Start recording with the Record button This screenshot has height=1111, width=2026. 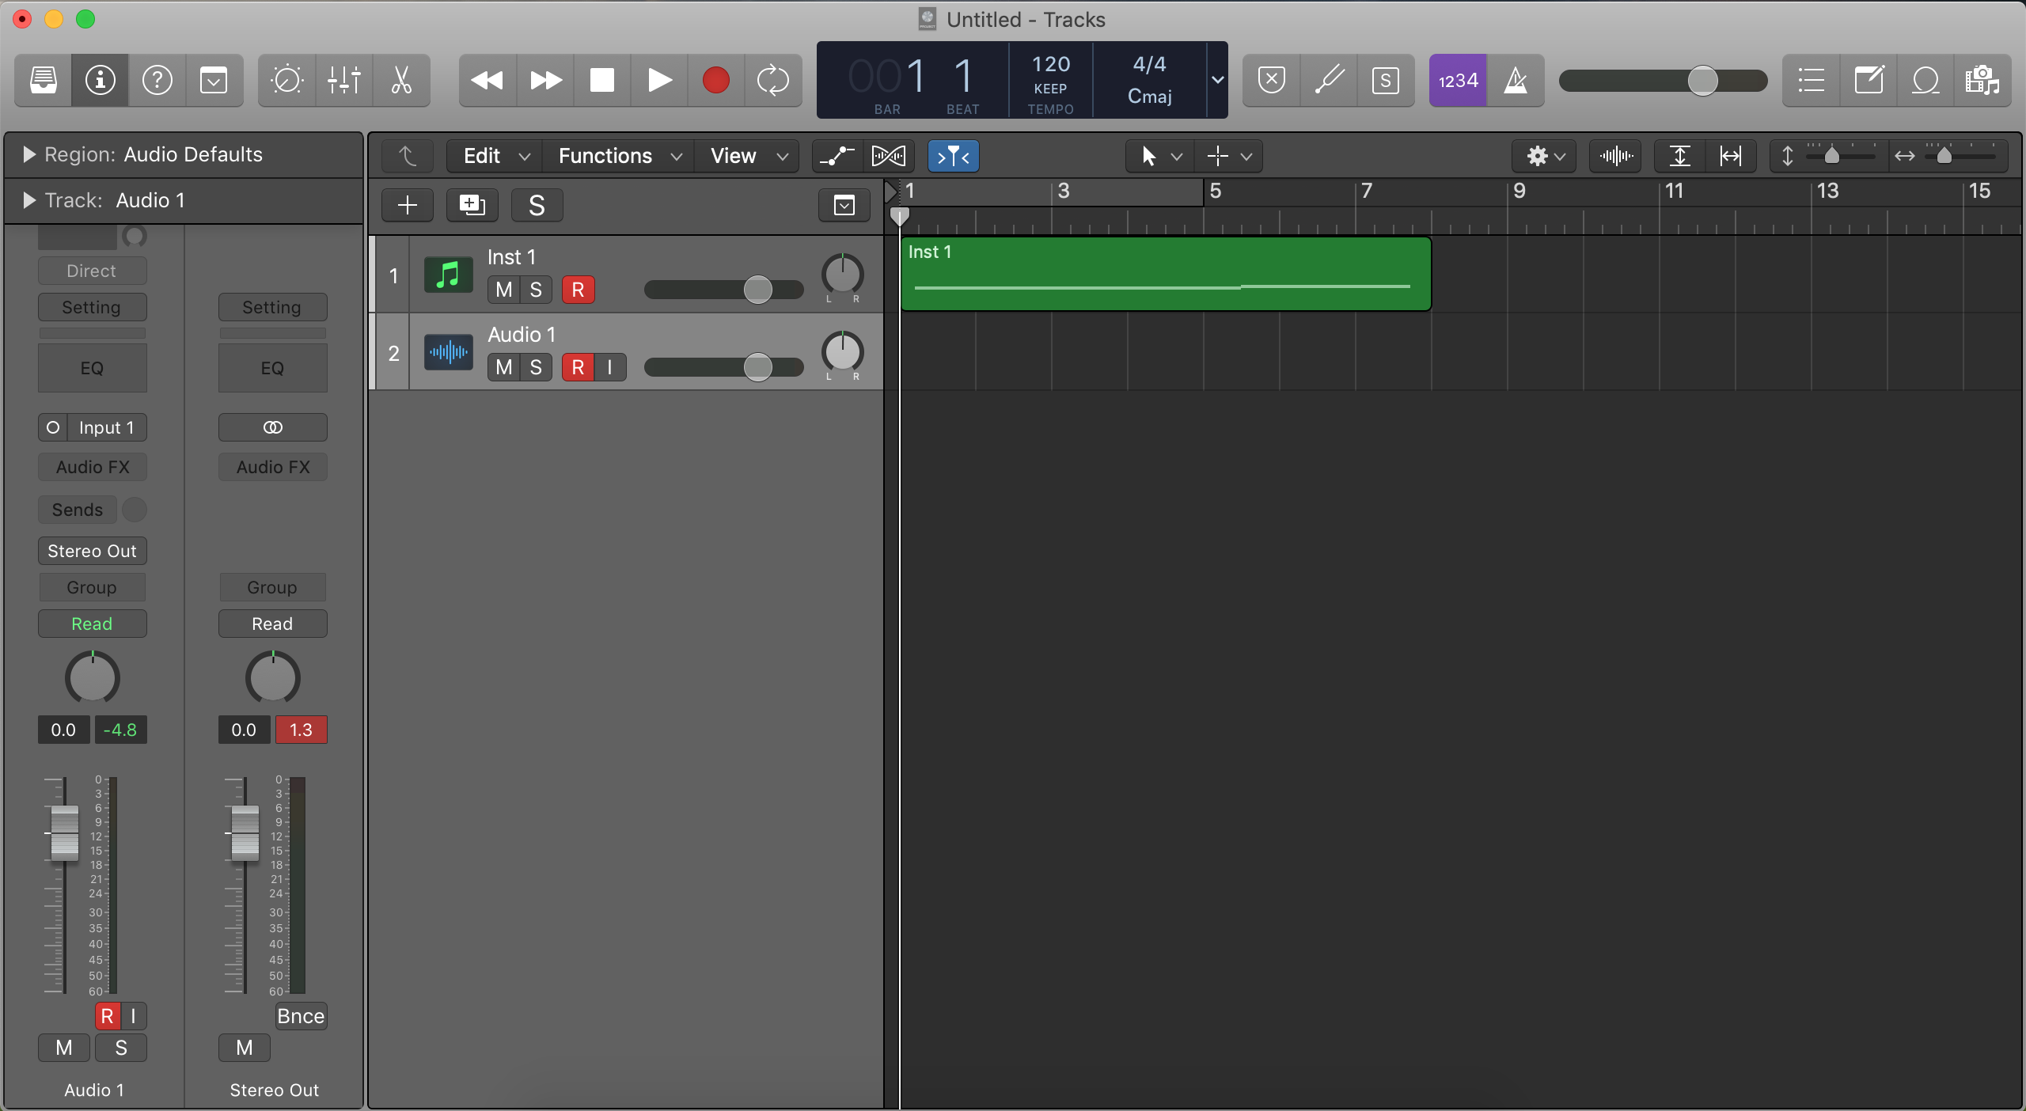pos(716,80)
